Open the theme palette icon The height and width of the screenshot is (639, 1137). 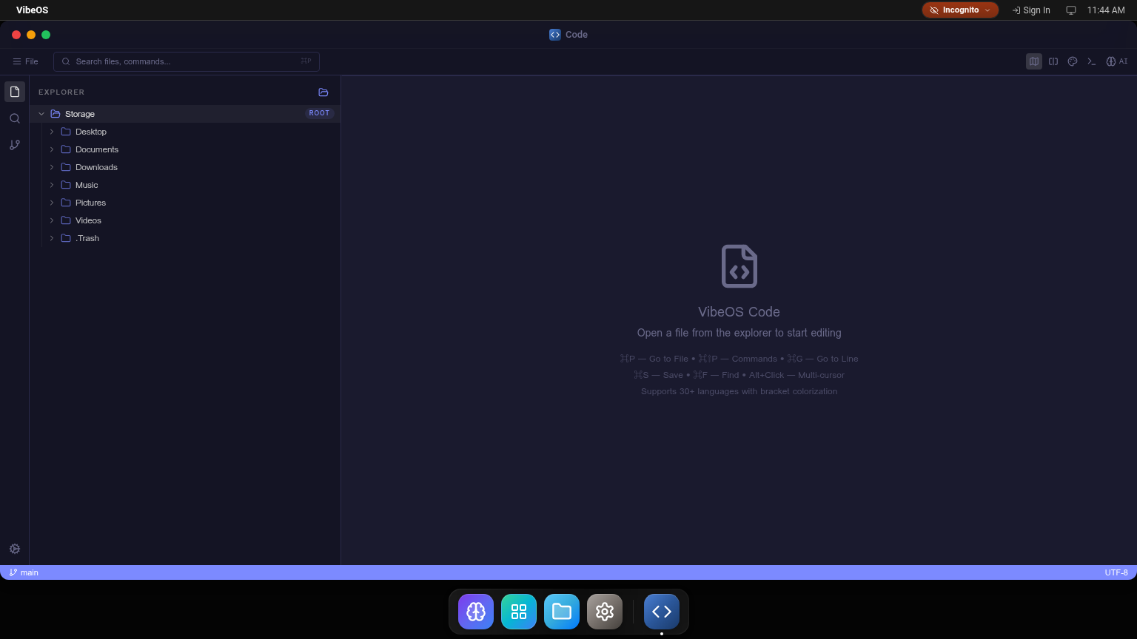(1073, 61)
